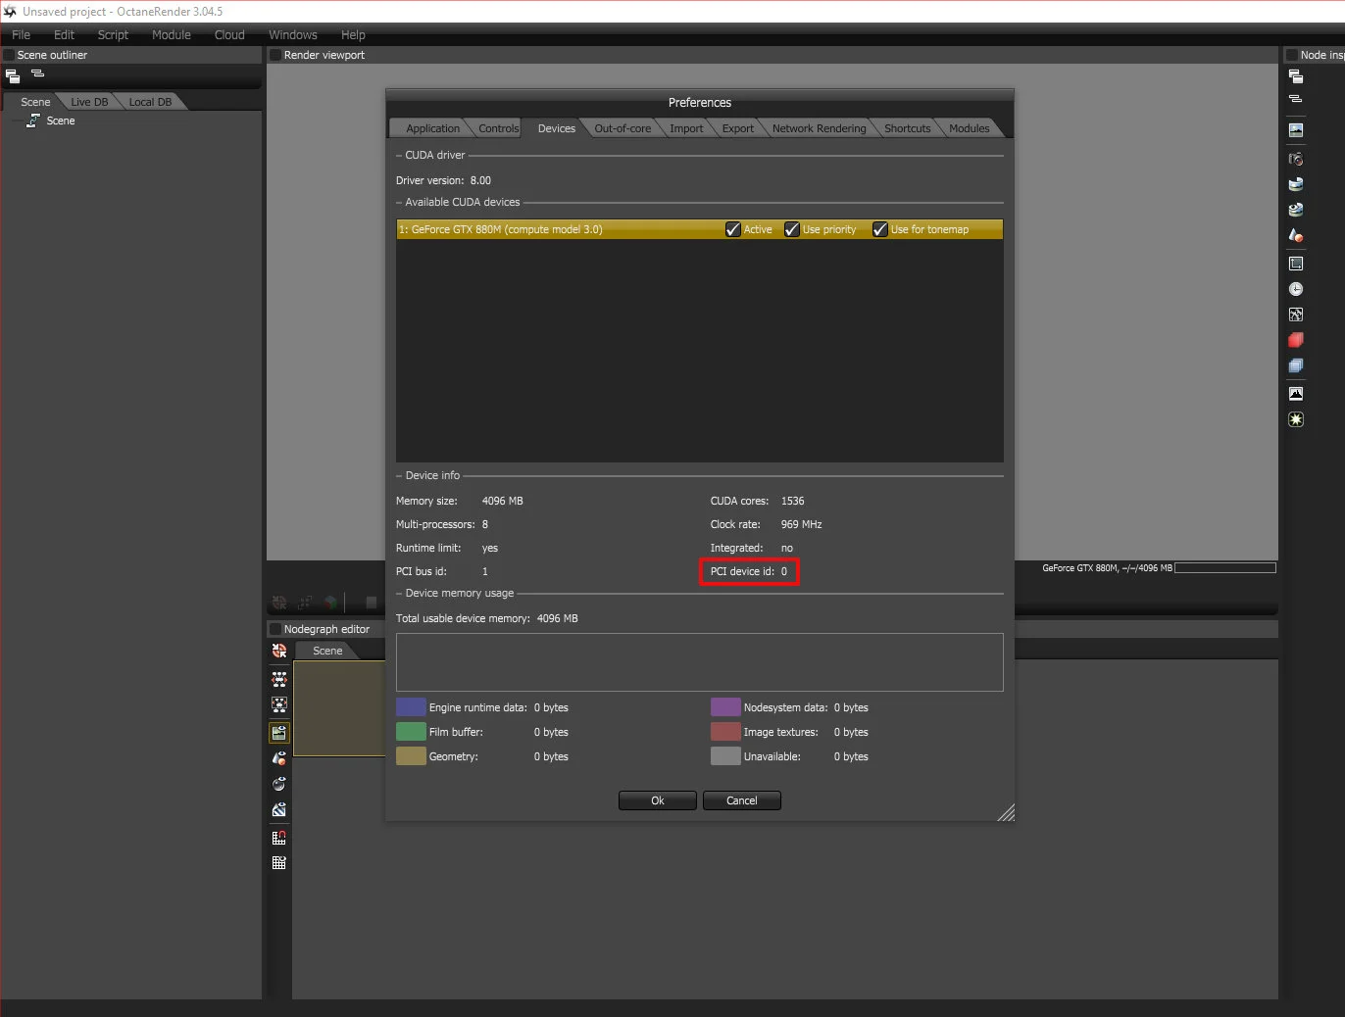This screenshot has height=1017, width=1345.
Task: Click the boxed nodes layout icon in Nodegraph editor
Action: click(x=279, y=704)
